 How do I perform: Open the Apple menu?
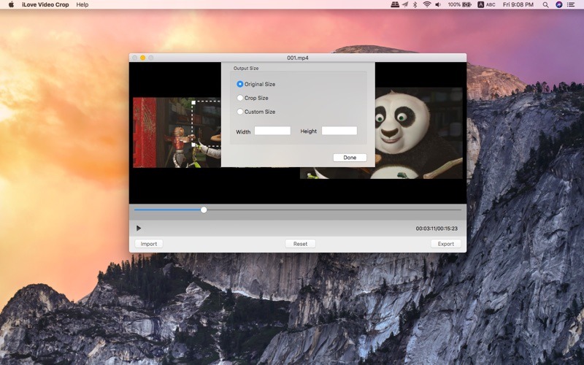pyautogui.click(x=11, y=4)
